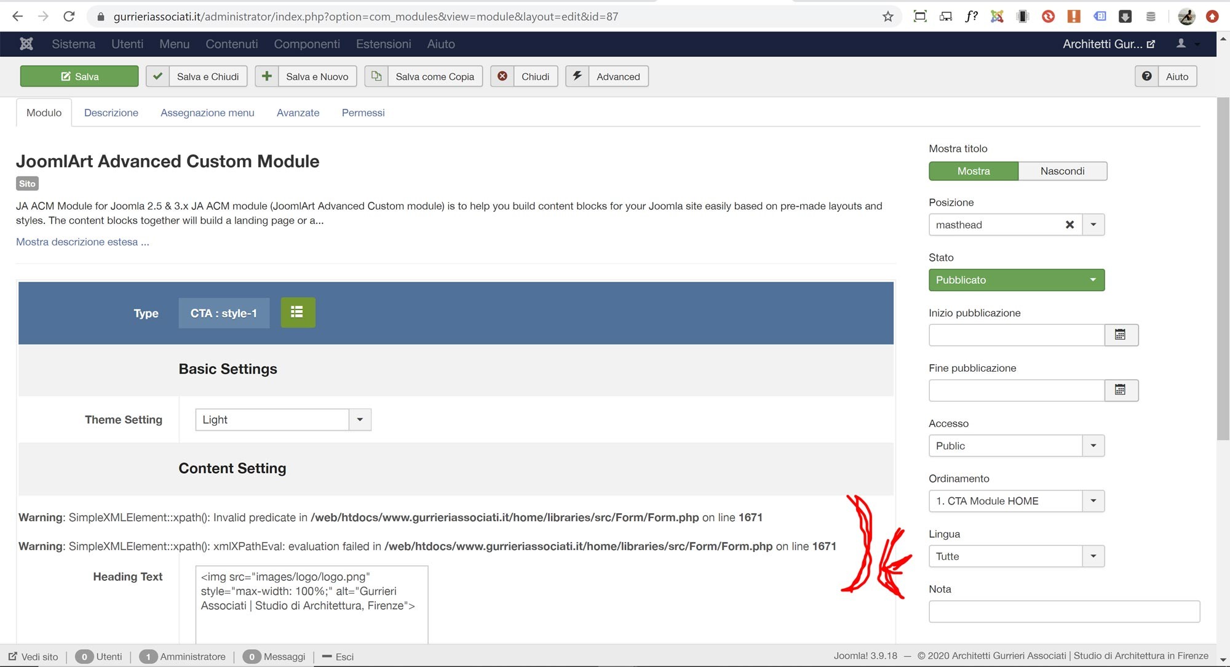Switch to the Assegnazione menu tab
This screenshot has height=667, width=1230.
pos(207,113)
